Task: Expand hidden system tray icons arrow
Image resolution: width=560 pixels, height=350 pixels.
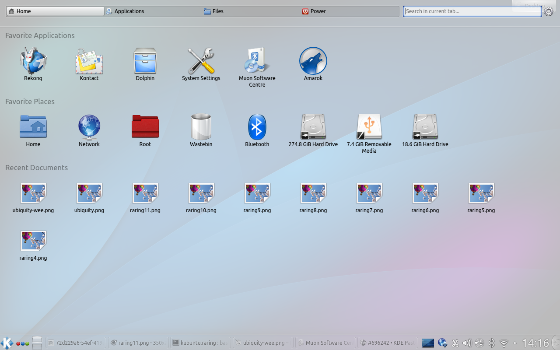Action: [x=515, y=343]
